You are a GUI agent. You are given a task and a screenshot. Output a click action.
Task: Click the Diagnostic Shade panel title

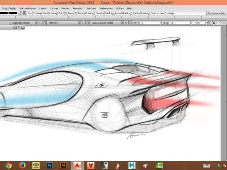pyautogui.click(x=21, y=23)
